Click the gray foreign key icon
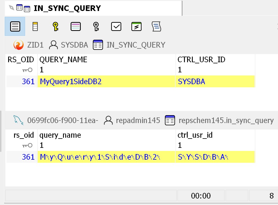Image resolution: width=278 pixels, height=205 pixels. [96, 26]
